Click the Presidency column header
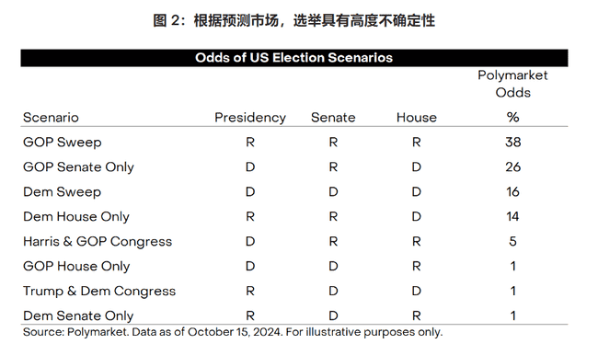This screenshot has height=344, width=598. (250, 118)
